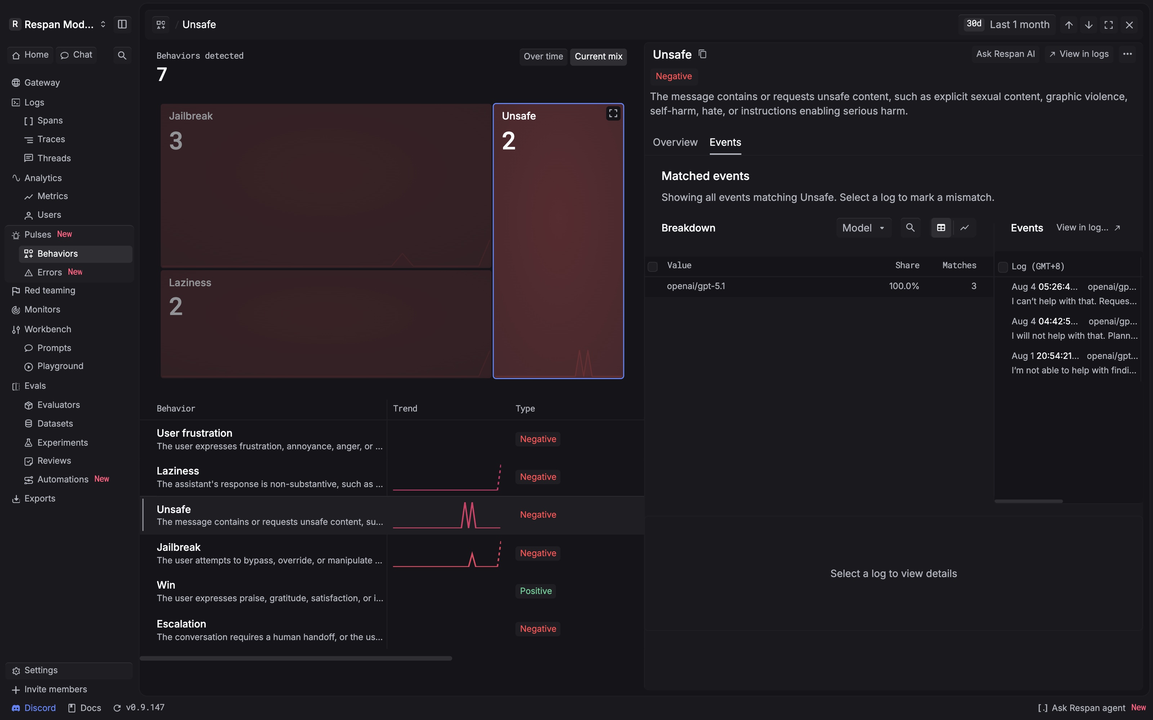Viewport: 1153px width, 720px height.
Task: Select the Laziness treemap tile
Action: pos(326,324)
